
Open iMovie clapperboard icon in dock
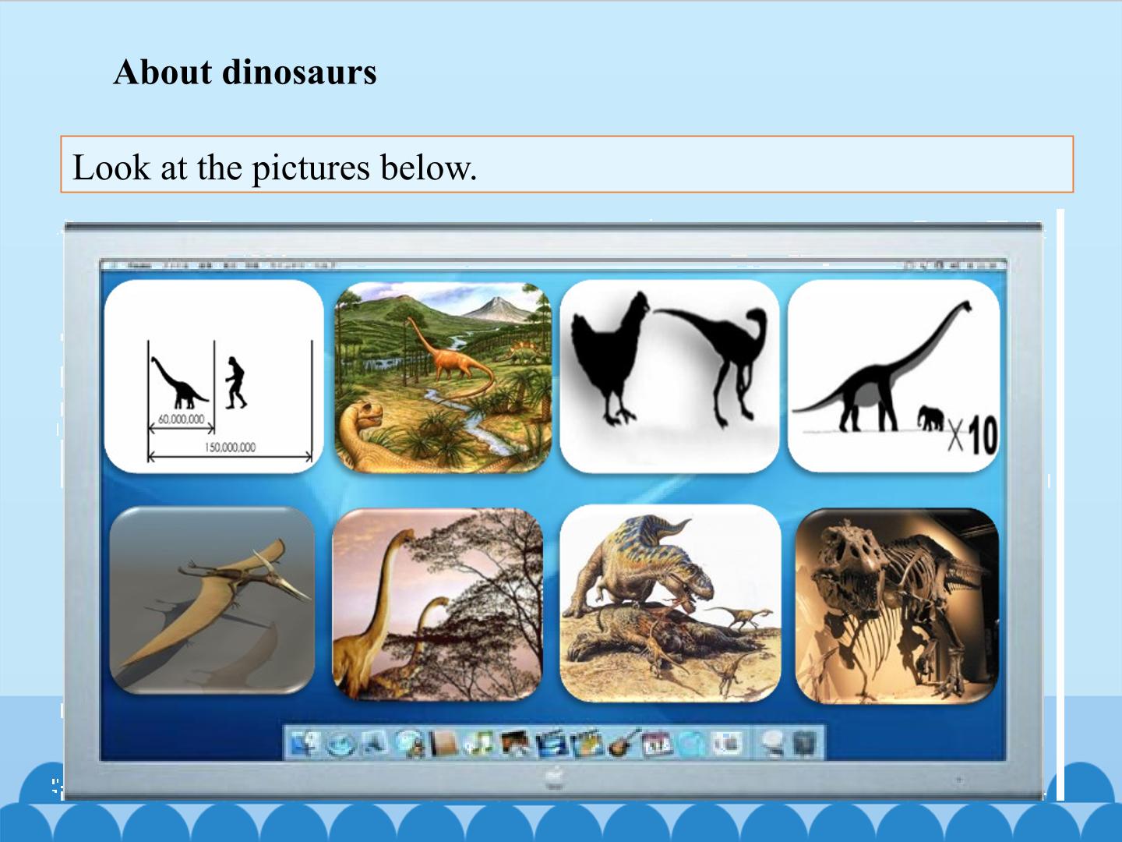pyautogui.click(x=551, y=743)
